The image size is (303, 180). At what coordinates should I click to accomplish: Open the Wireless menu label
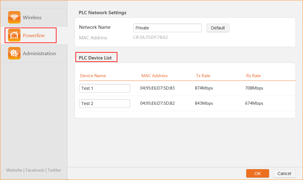(32, 18)
